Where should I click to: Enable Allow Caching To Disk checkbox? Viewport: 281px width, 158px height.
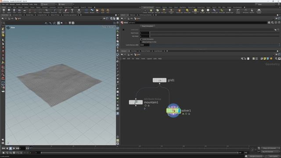pyautogui.click(x=141, y=42)
